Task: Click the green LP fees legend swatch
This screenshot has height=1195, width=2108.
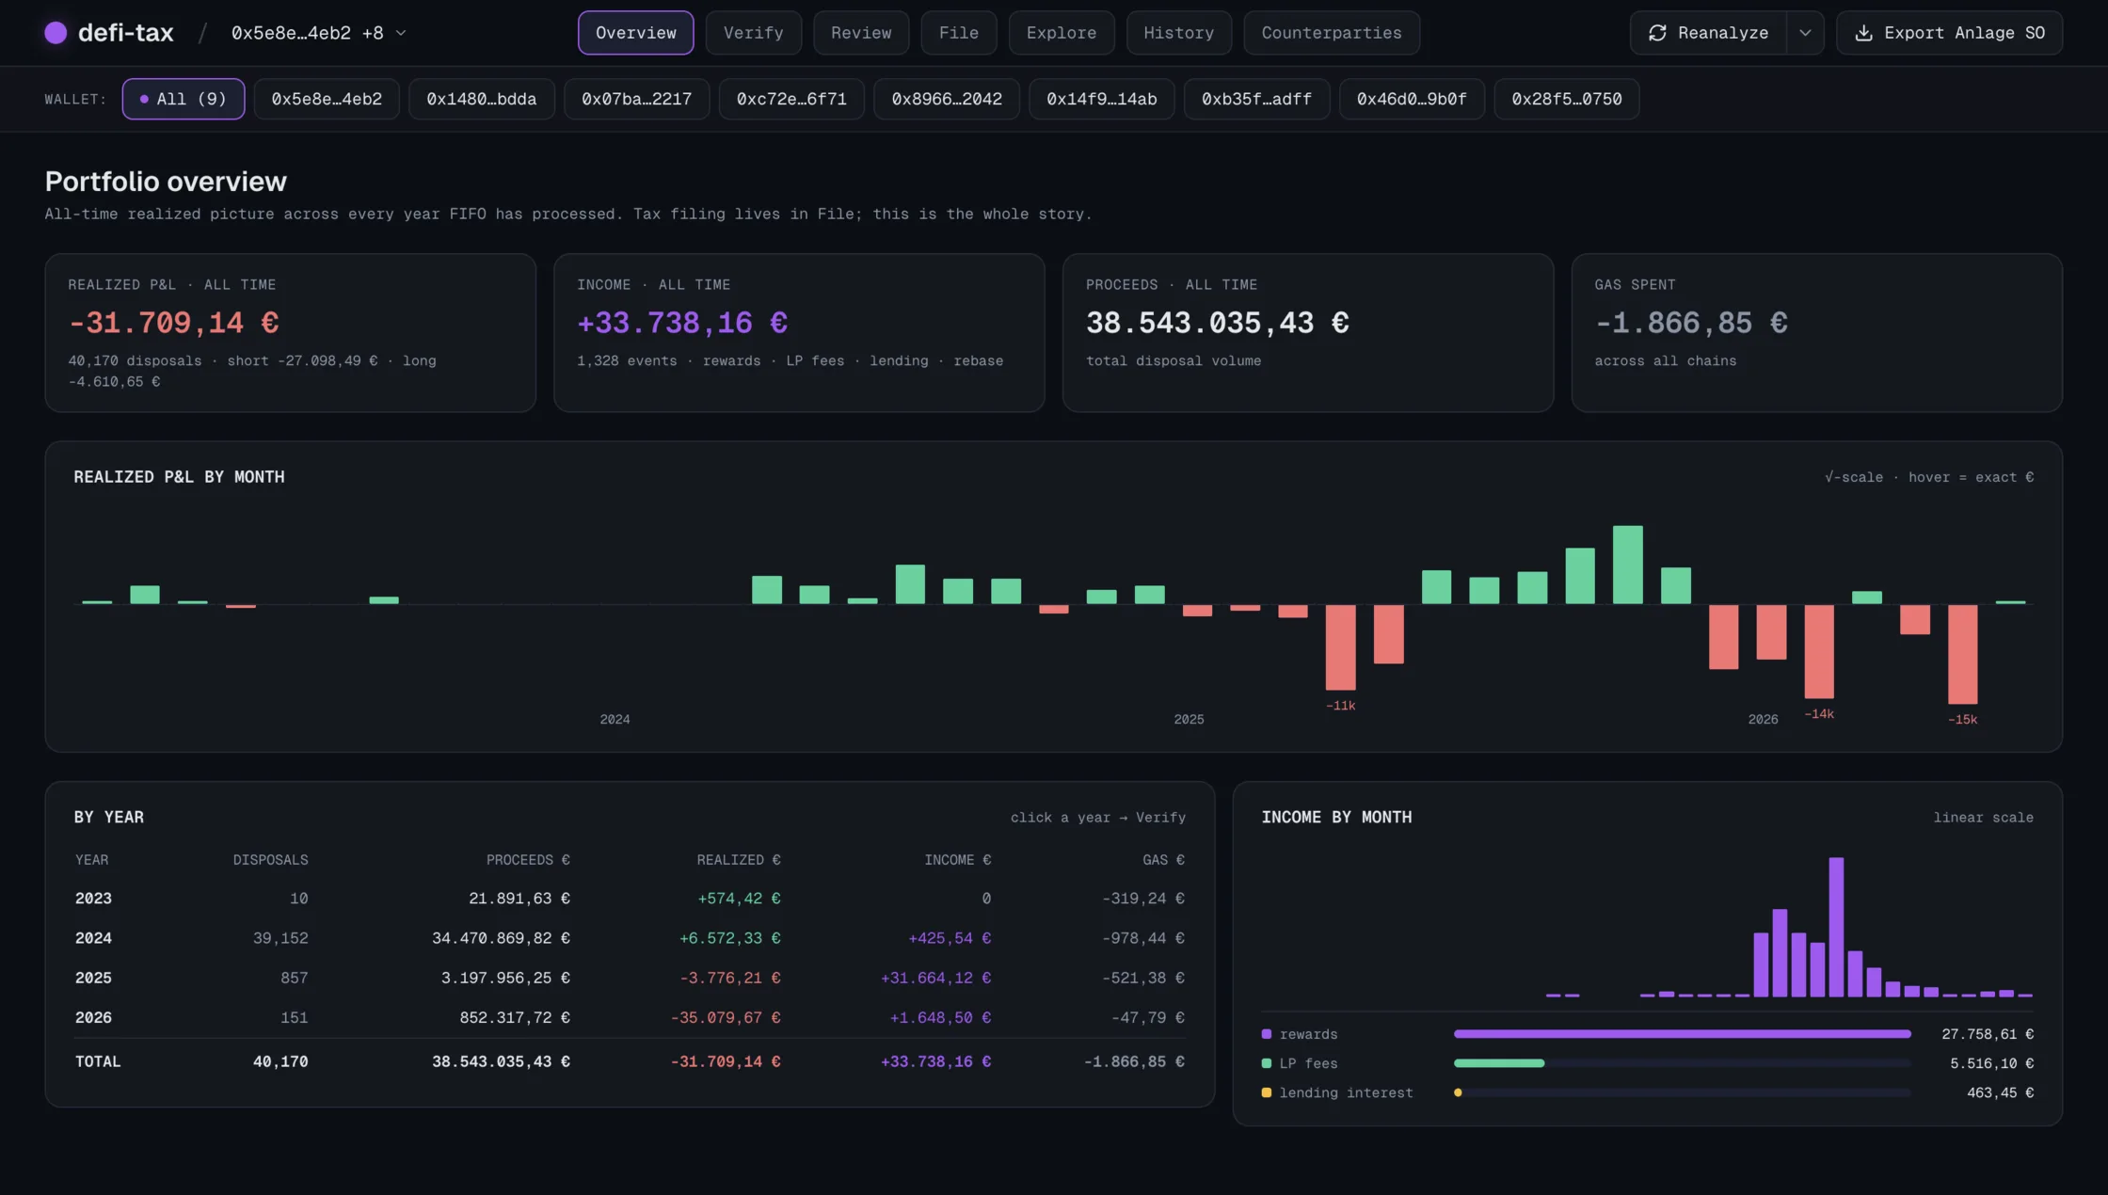Action: click(x=1267, y=1063)
